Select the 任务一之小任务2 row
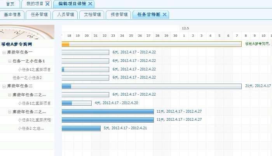This screenshot has width=272, height=156. pos(27,78)
